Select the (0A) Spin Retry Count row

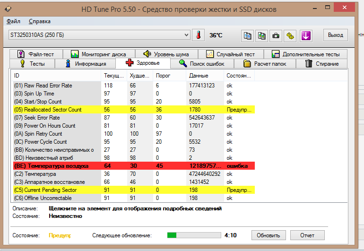coord(134,134)
